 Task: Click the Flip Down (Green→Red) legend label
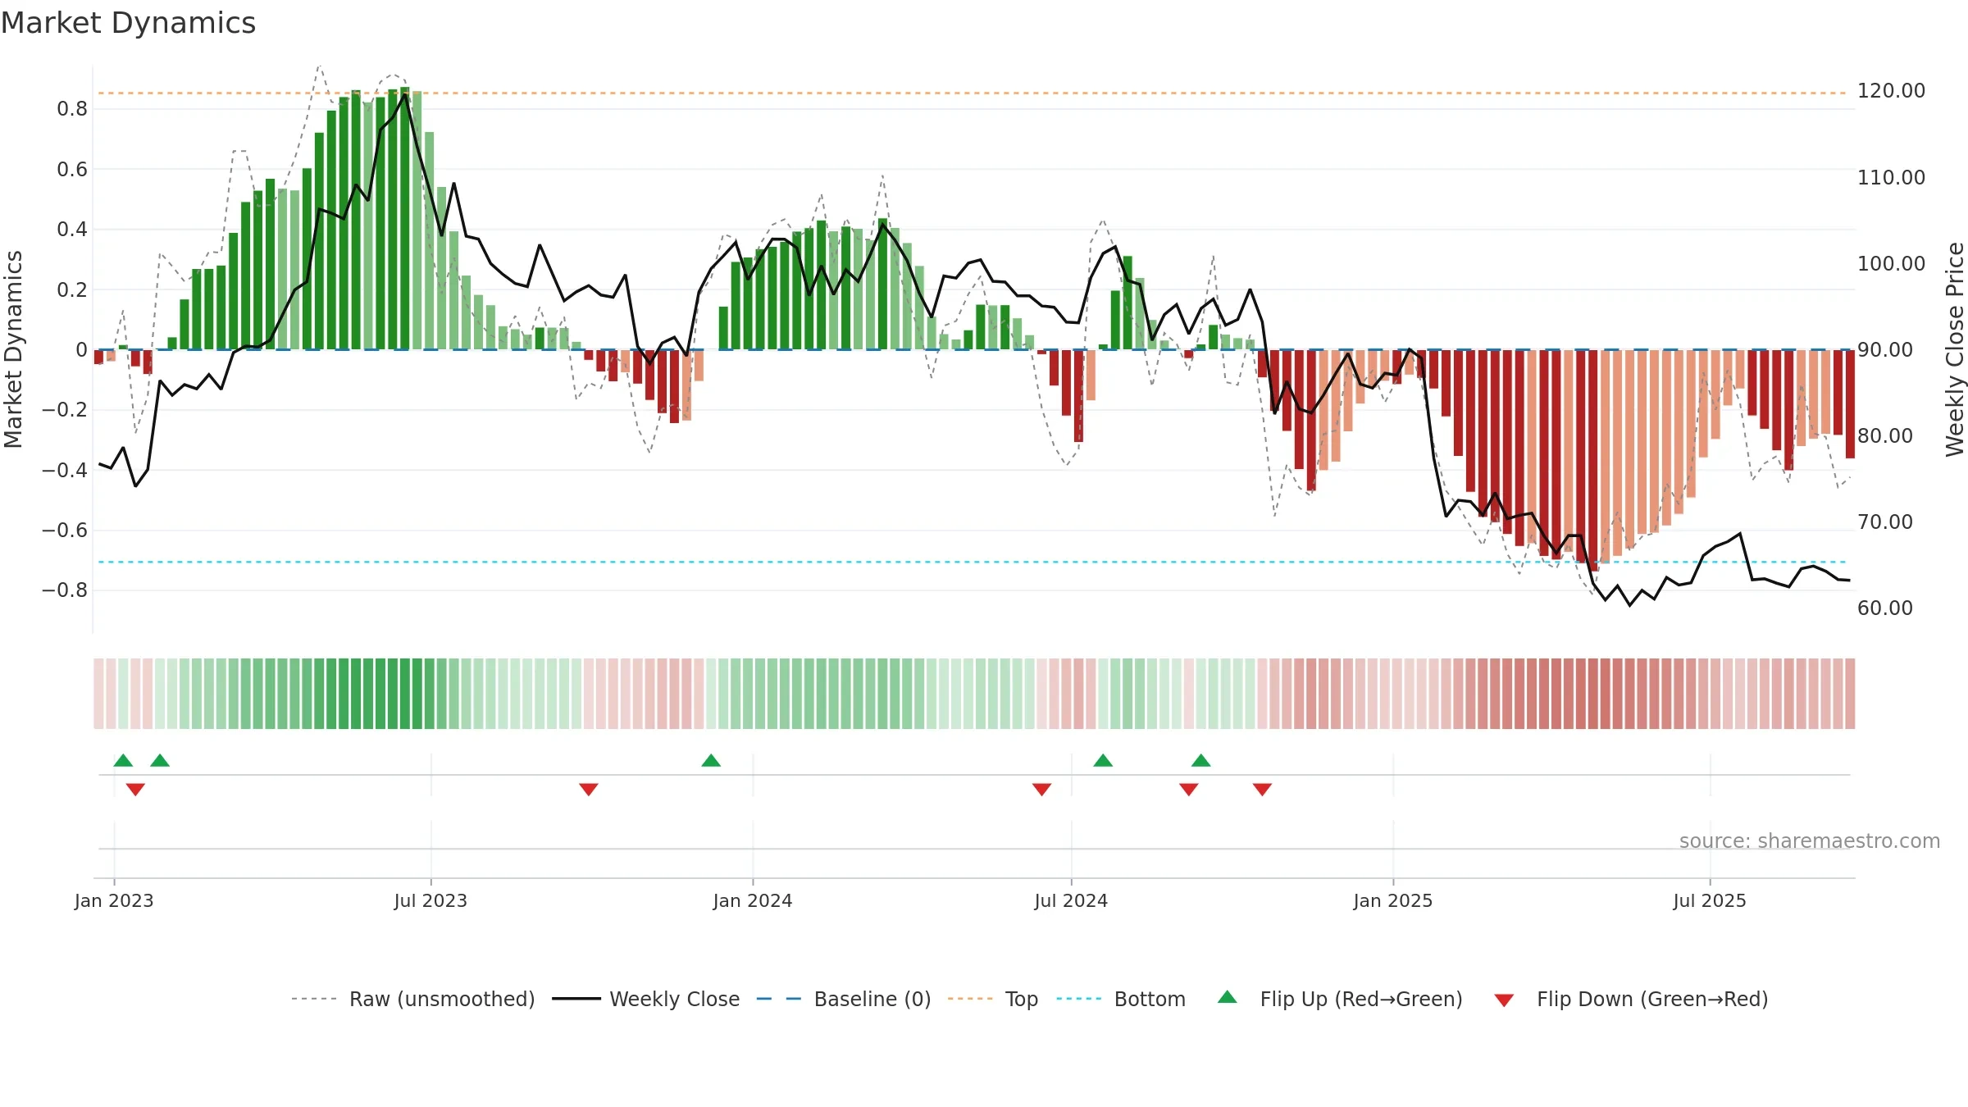pyautogui.click(x=1652, y=999)
